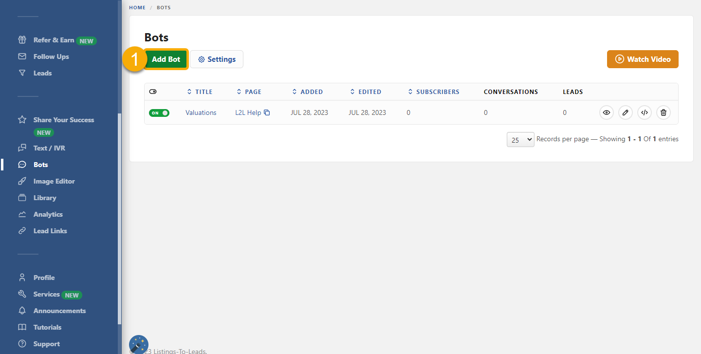Screen dimensions: 701x354
Task: Delete the Valuations bot with trash icon
Action: pos(663,112)
